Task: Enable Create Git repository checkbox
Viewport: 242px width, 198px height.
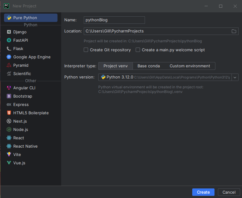Action: (86, 50)
